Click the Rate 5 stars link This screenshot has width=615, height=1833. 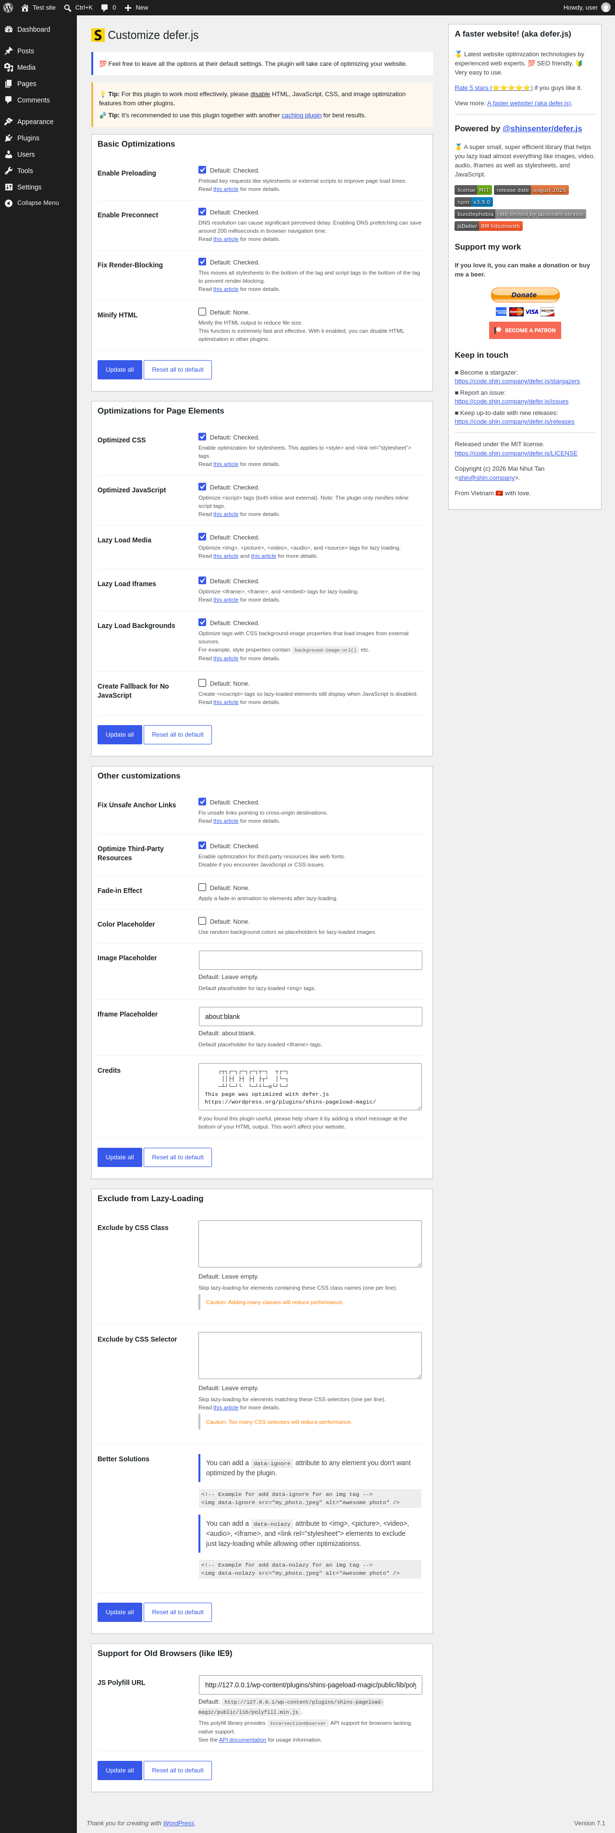(x=493, y=88)
